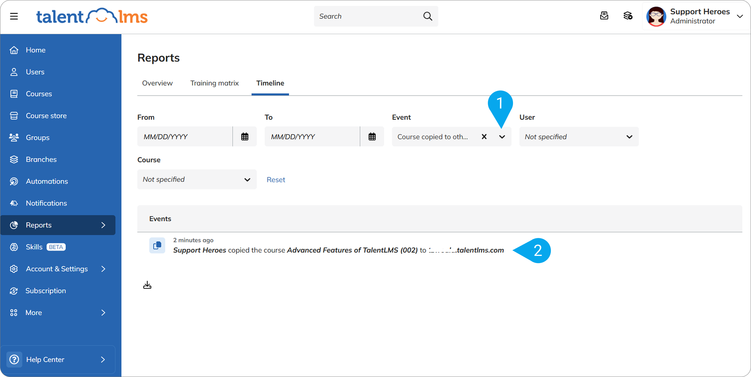Expand the Account & Settings chevron
The width and height of the screenshot is (751, 377).
103,269
